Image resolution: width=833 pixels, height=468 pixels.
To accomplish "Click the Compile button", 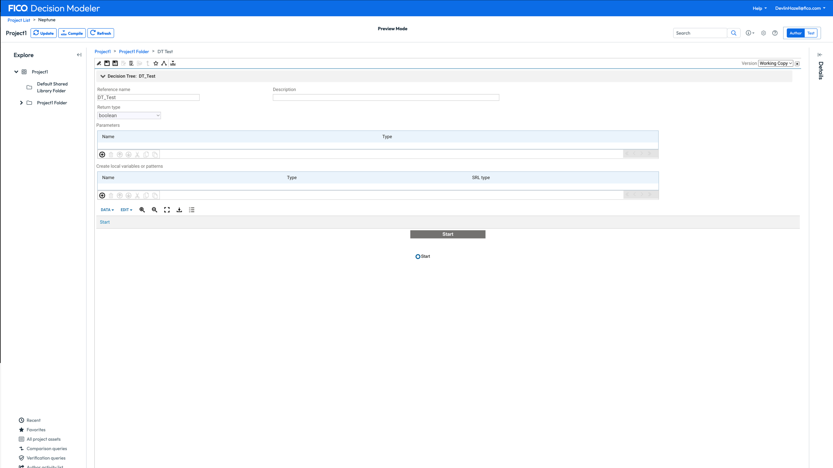I will point(72,33).
